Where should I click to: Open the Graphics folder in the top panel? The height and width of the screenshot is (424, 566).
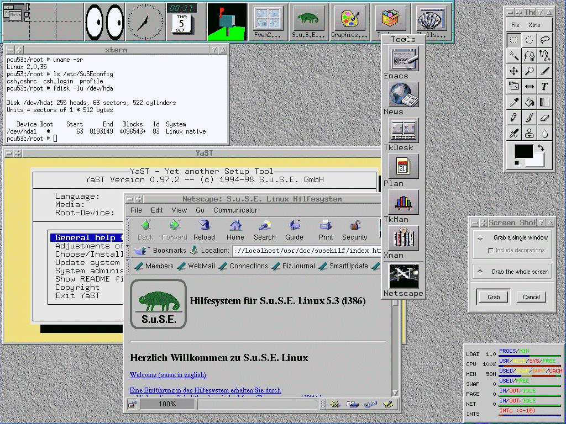click(349, 22)
